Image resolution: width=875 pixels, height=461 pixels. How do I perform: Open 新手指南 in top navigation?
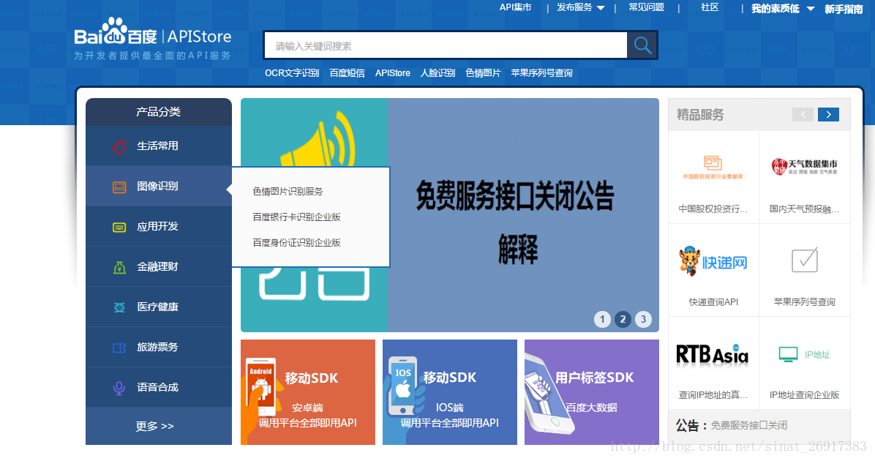point(844,9)
